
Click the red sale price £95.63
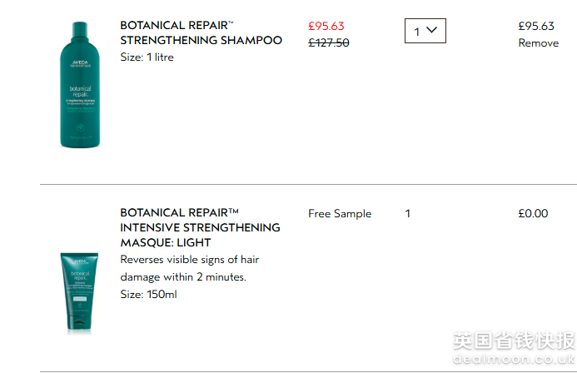(326, 26)
